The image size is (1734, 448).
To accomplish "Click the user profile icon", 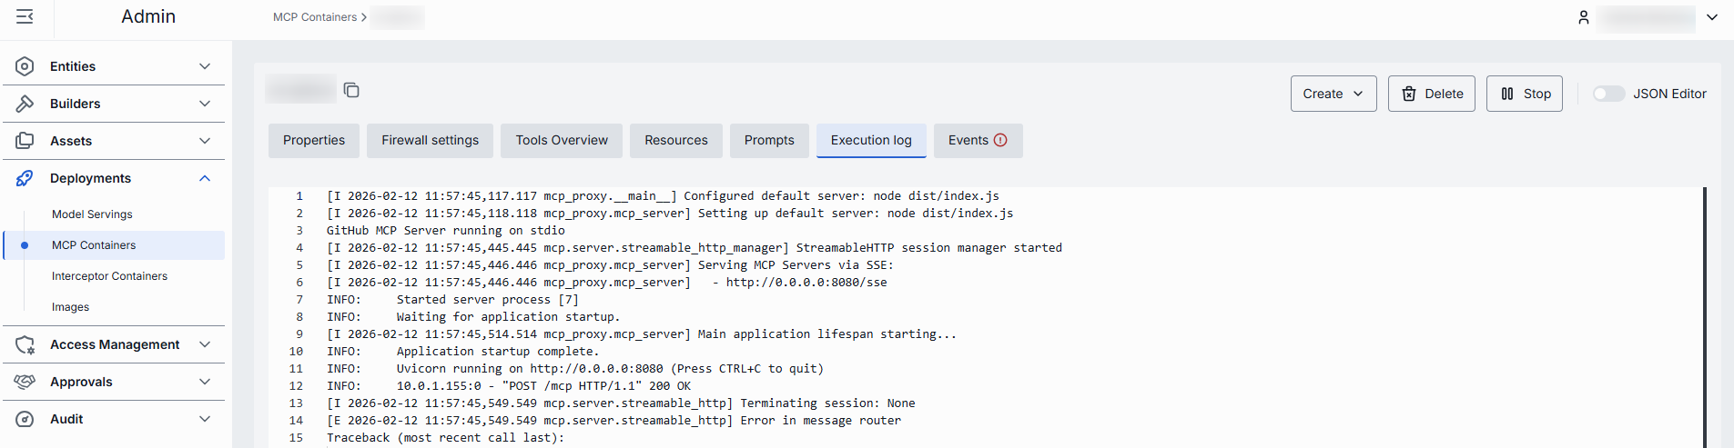I will (x=1583, y=17).
